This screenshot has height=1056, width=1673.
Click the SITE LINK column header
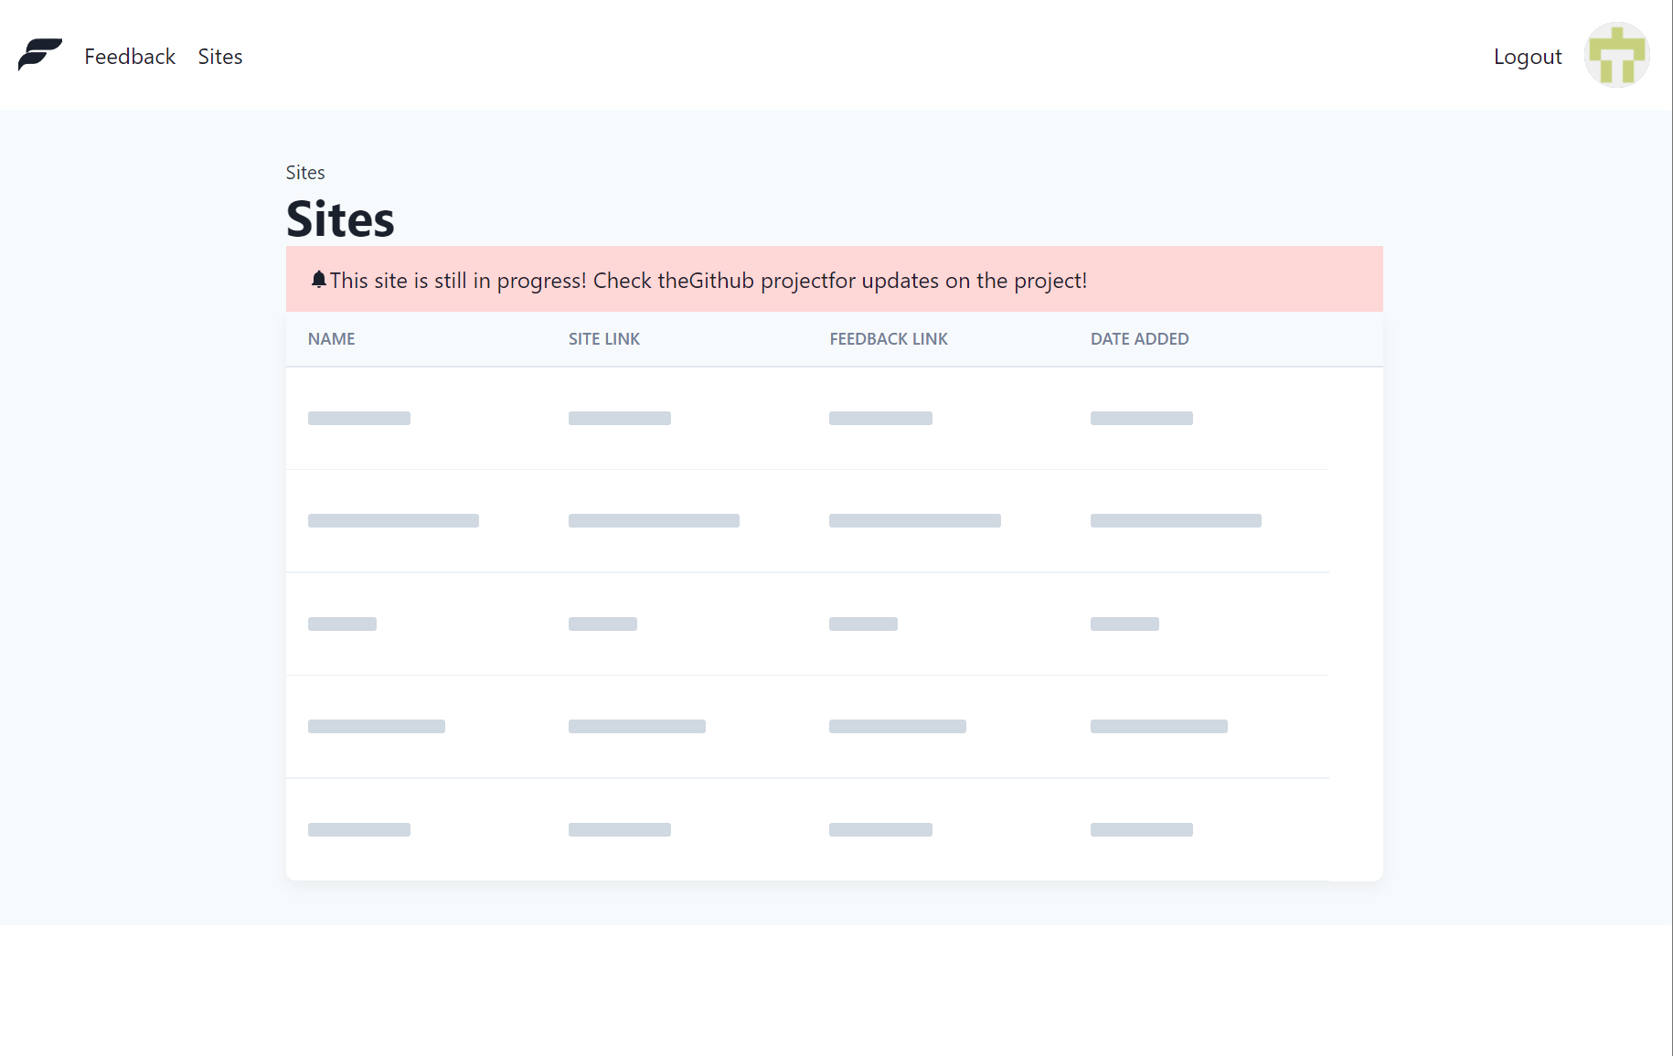click(x=604, y=339)
